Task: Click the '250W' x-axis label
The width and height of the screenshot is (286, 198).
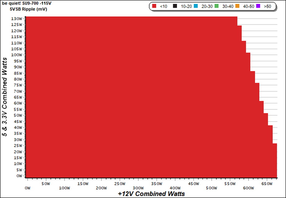Action: pos(120,184)
